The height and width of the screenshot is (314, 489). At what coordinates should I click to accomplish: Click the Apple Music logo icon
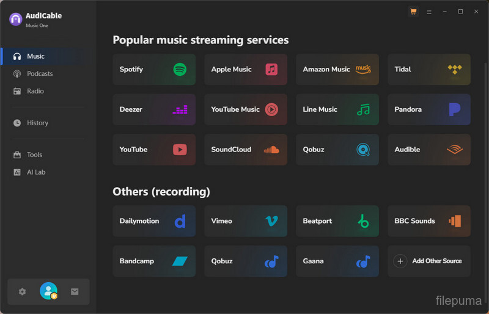(271, 70)
